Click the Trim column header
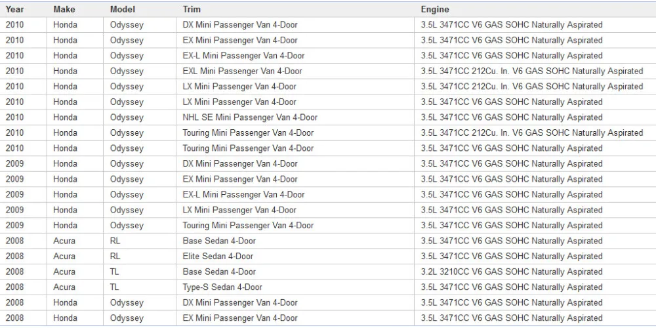Viewport: 656px width, 328px height. tap(192, 9)
